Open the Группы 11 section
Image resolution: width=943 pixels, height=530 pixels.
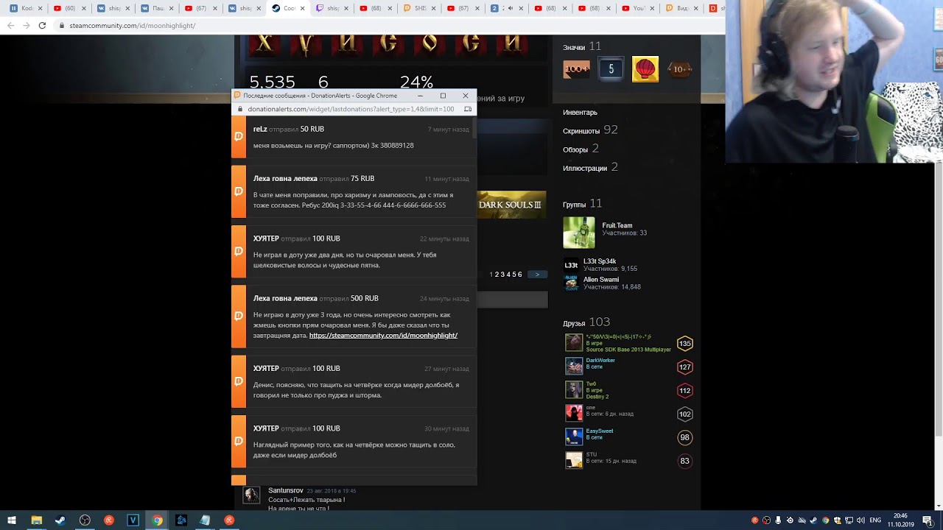coord(582,204)
